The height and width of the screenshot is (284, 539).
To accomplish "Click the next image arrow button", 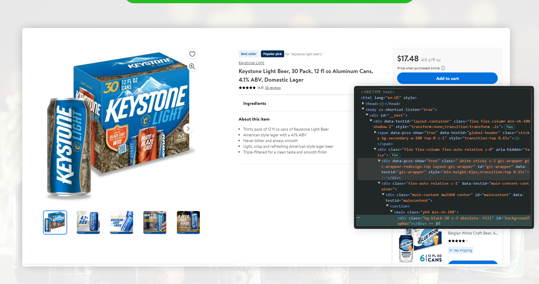I will (x=188, y=129).
